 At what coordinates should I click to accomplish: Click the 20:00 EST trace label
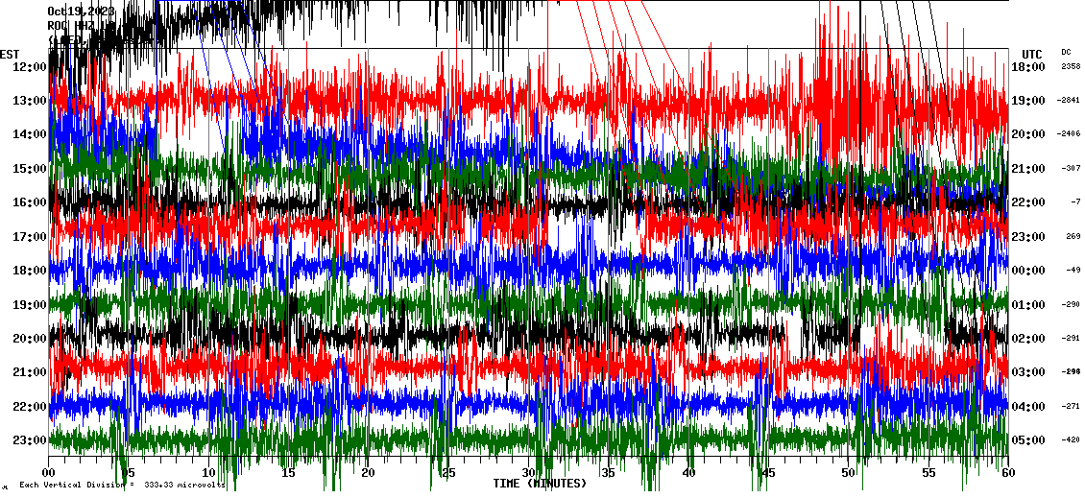[x=28, y=339]
